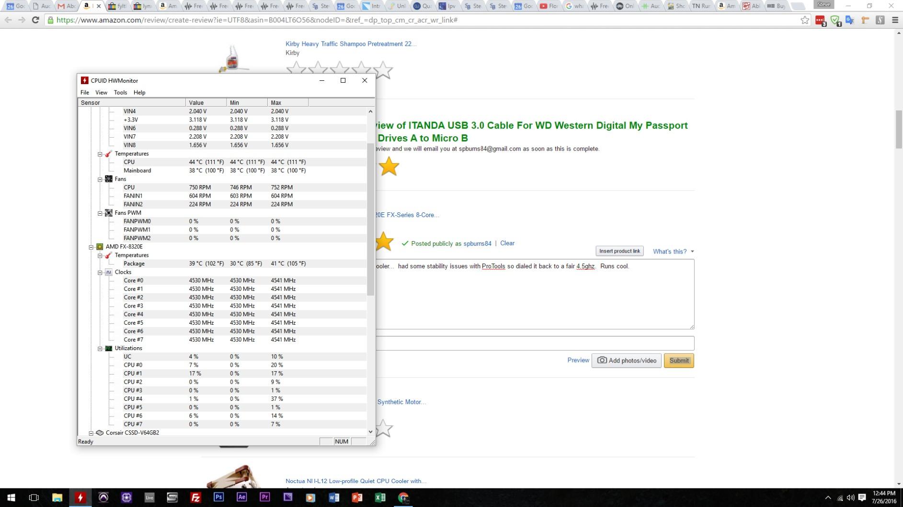Open Photoshop from the taskbar
Viewport: 903px width, 507px height.
(x=218, y=497)
